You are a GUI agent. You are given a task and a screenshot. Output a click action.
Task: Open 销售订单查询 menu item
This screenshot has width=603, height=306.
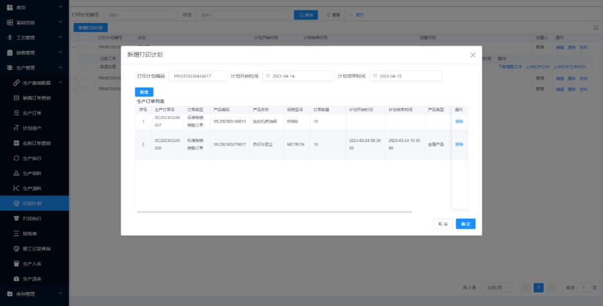point(36,98)
